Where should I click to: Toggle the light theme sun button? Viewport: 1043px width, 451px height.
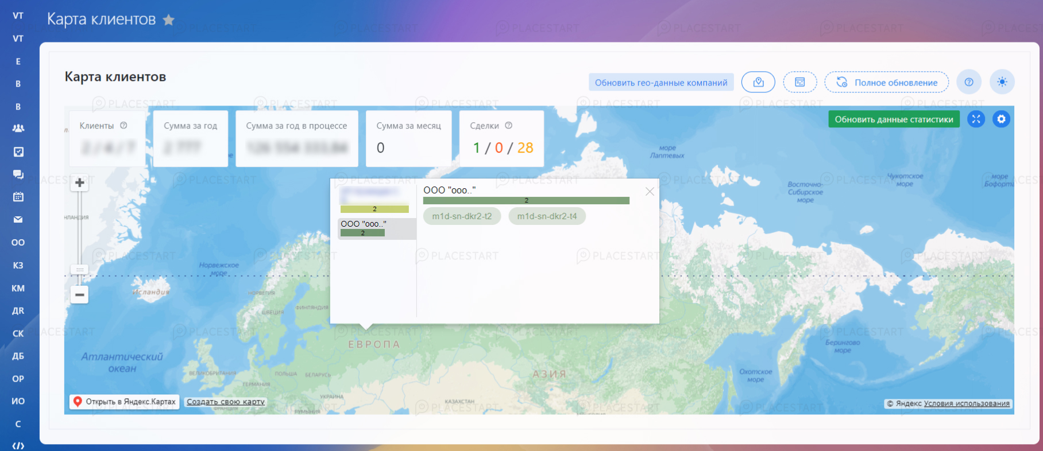pyautogui.click(x=1002, y=82)
